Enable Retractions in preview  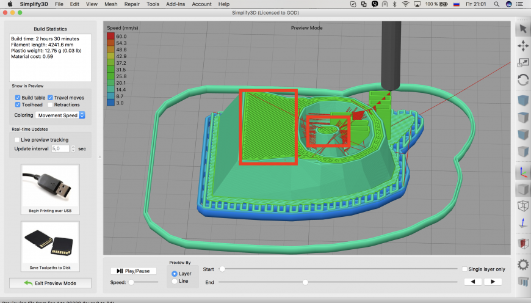[x=49, y=105]
